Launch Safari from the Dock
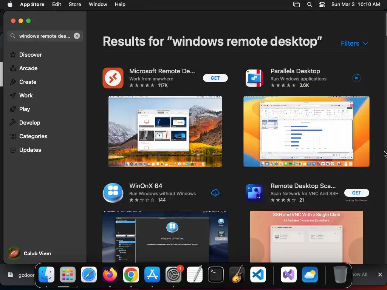 coord(89,275)
